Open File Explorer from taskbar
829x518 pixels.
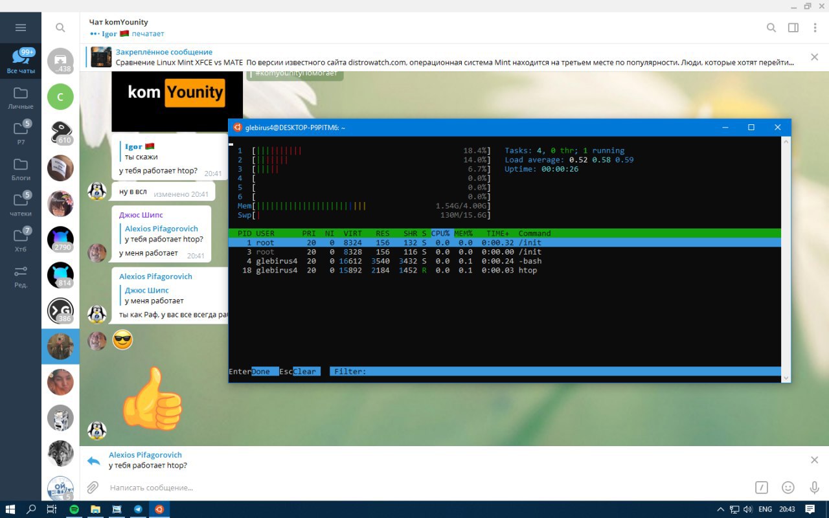95,510
